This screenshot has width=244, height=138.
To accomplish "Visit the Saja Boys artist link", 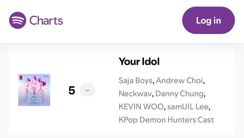I will [x=136, y=81].
